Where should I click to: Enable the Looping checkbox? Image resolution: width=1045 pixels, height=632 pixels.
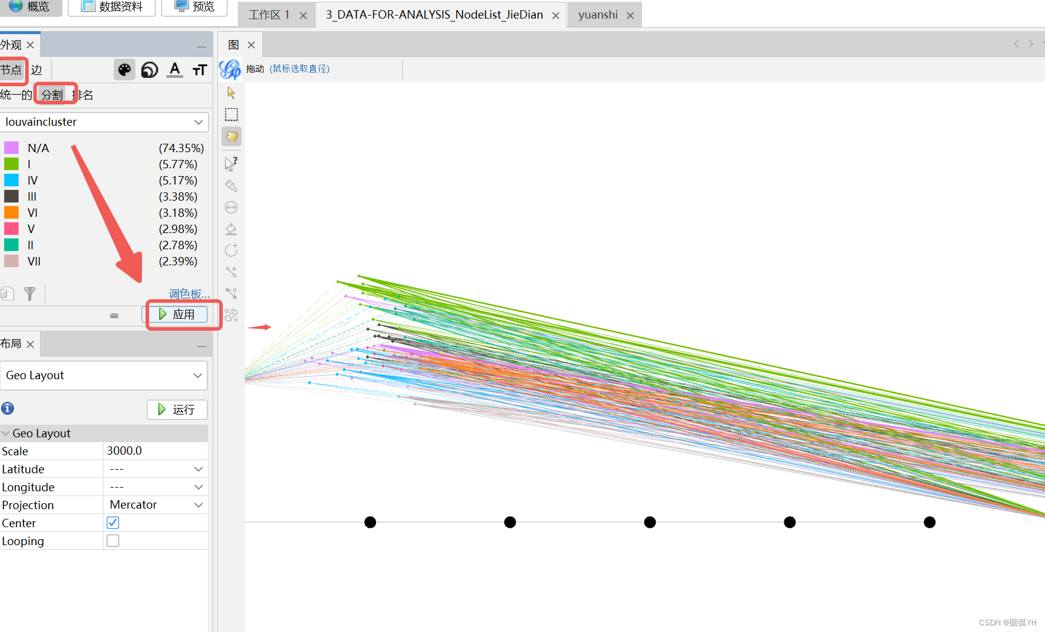[113, 540]
